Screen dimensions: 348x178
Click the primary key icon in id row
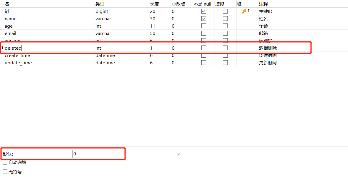244,11
